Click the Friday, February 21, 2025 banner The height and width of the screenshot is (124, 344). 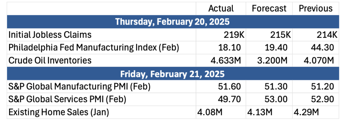[173, 74]
